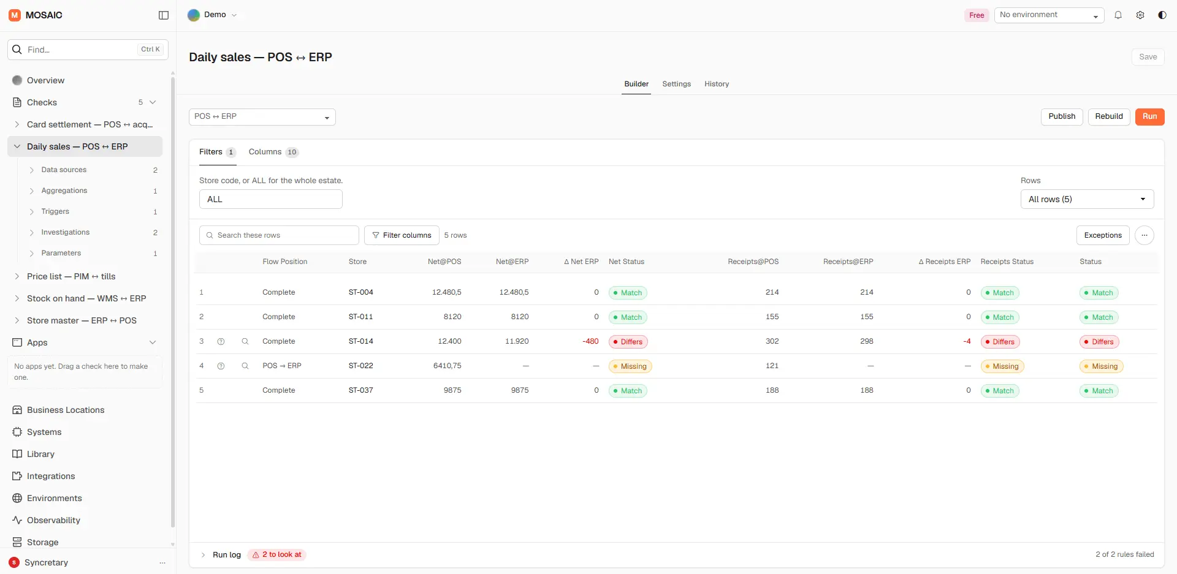Open All rows (5) dropdown

[1087, 199]
